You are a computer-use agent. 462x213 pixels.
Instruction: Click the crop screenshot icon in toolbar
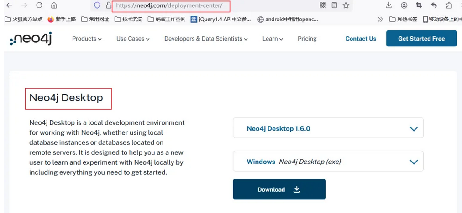point(419,5)
